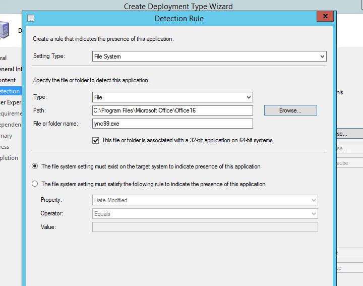Click the Value text box
This screenshot has width=363, height=286.
(205, 227)
